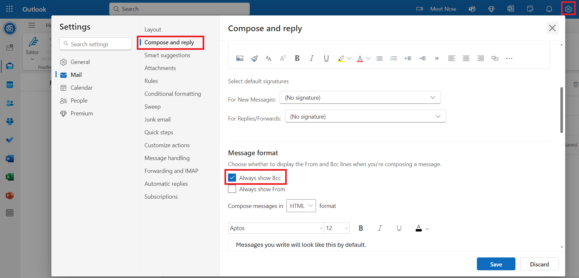The image size is (579, 278).
Task: Open Smart suggestions settings
Action: 167,55
